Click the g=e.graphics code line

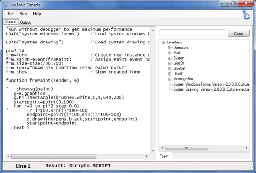coord(29,94)
